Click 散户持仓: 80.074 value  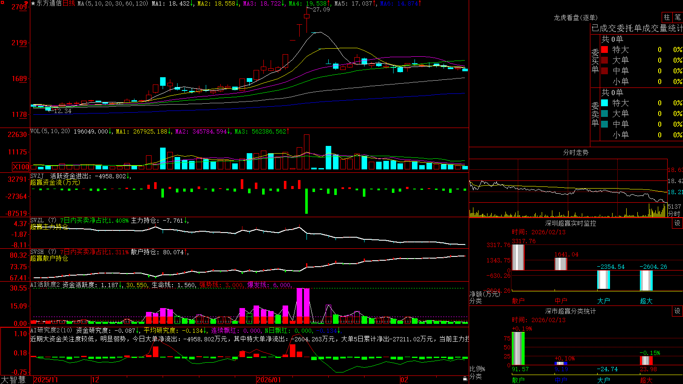pos(159,252)
